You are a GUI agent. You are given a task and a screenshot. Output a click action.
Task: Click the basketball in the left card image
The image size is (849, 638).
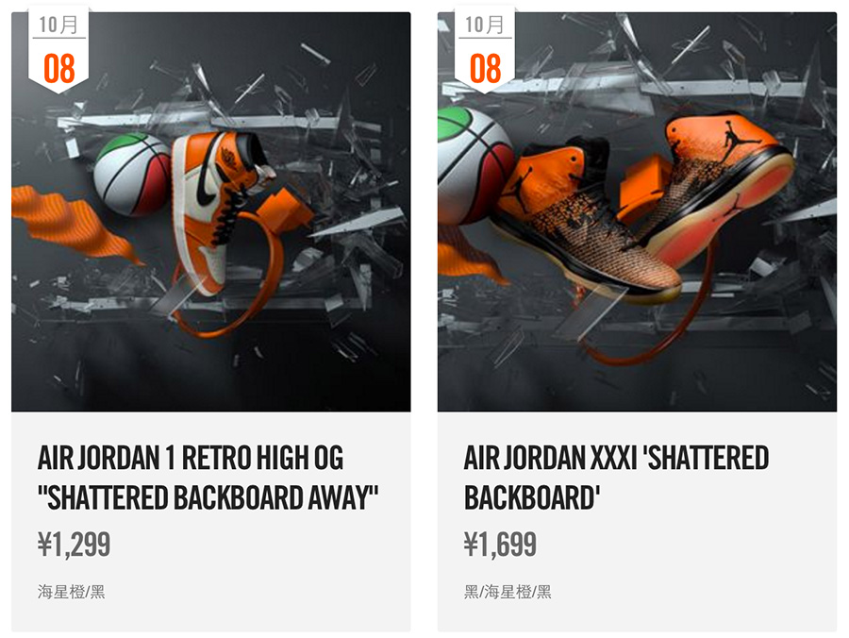[x=131, y=175]
